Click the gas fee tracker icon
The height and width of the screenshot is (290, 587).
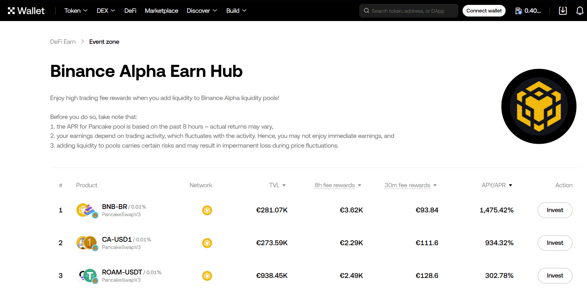pyautogui.click(x=518, y=11)
